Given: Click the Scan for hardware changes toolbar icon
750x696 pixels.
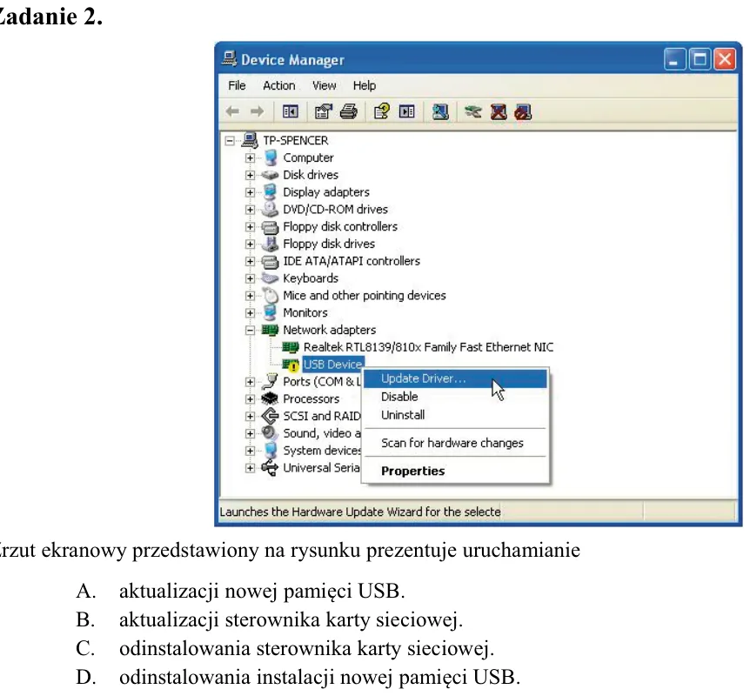Looking at the screenshot, I should coord(440,112).
